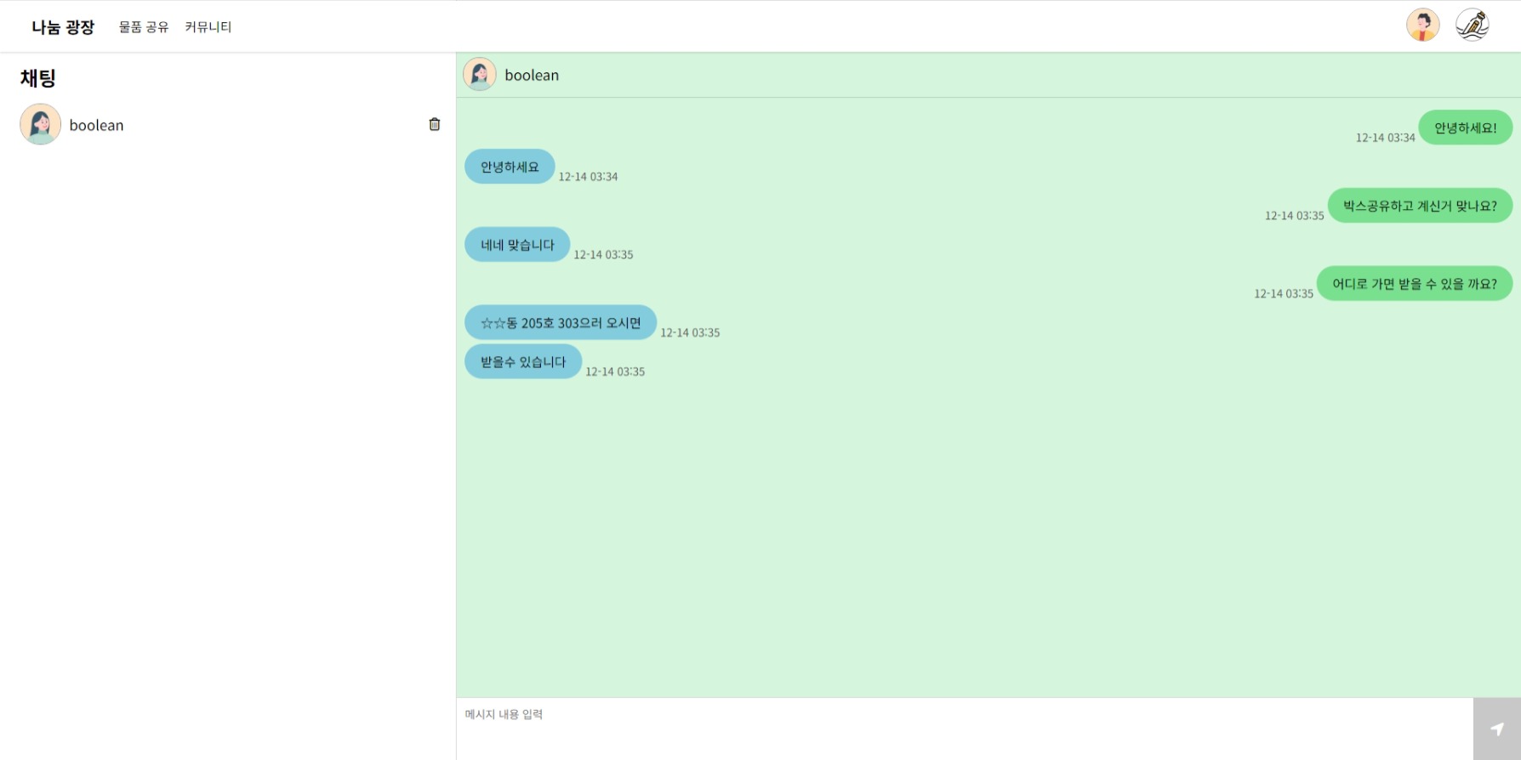Click the 채팅 heading
The height and width of the screenshot is (760, 1521).
[38, 78]
